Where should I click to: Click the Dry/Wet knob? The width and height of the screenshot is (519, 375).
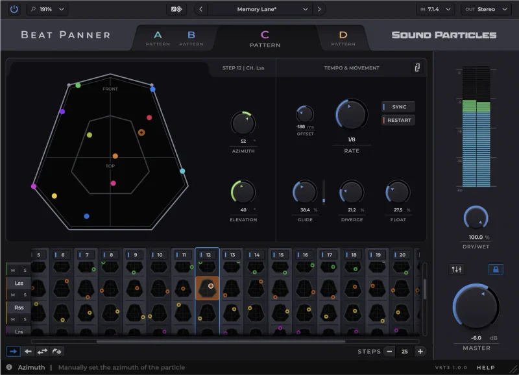point(476,218)
